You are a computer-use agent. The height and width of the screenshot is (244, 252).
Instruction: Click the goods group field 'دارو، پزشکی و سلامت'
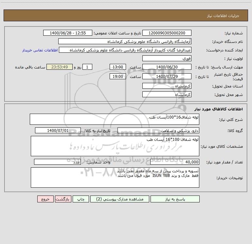pos(158,130)
